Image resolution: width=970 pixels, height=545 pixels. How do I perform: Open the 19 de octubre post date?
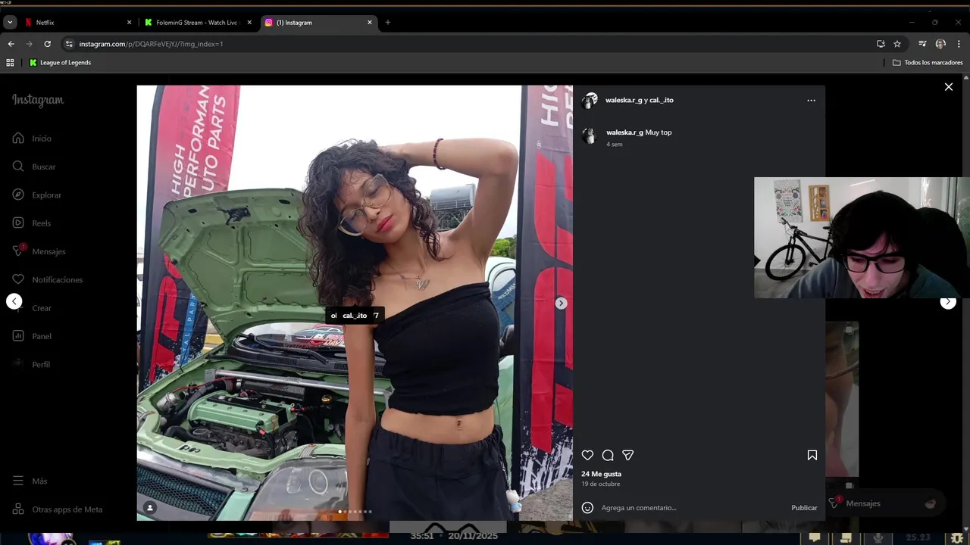[600, 484]
